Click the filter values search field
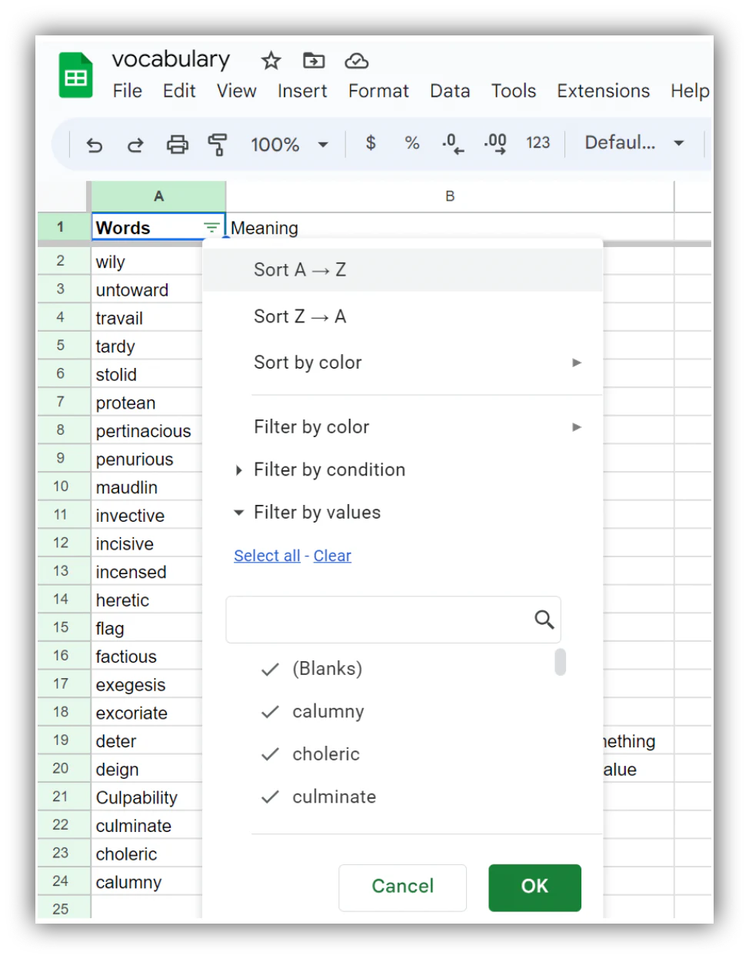 coord(393,620)
